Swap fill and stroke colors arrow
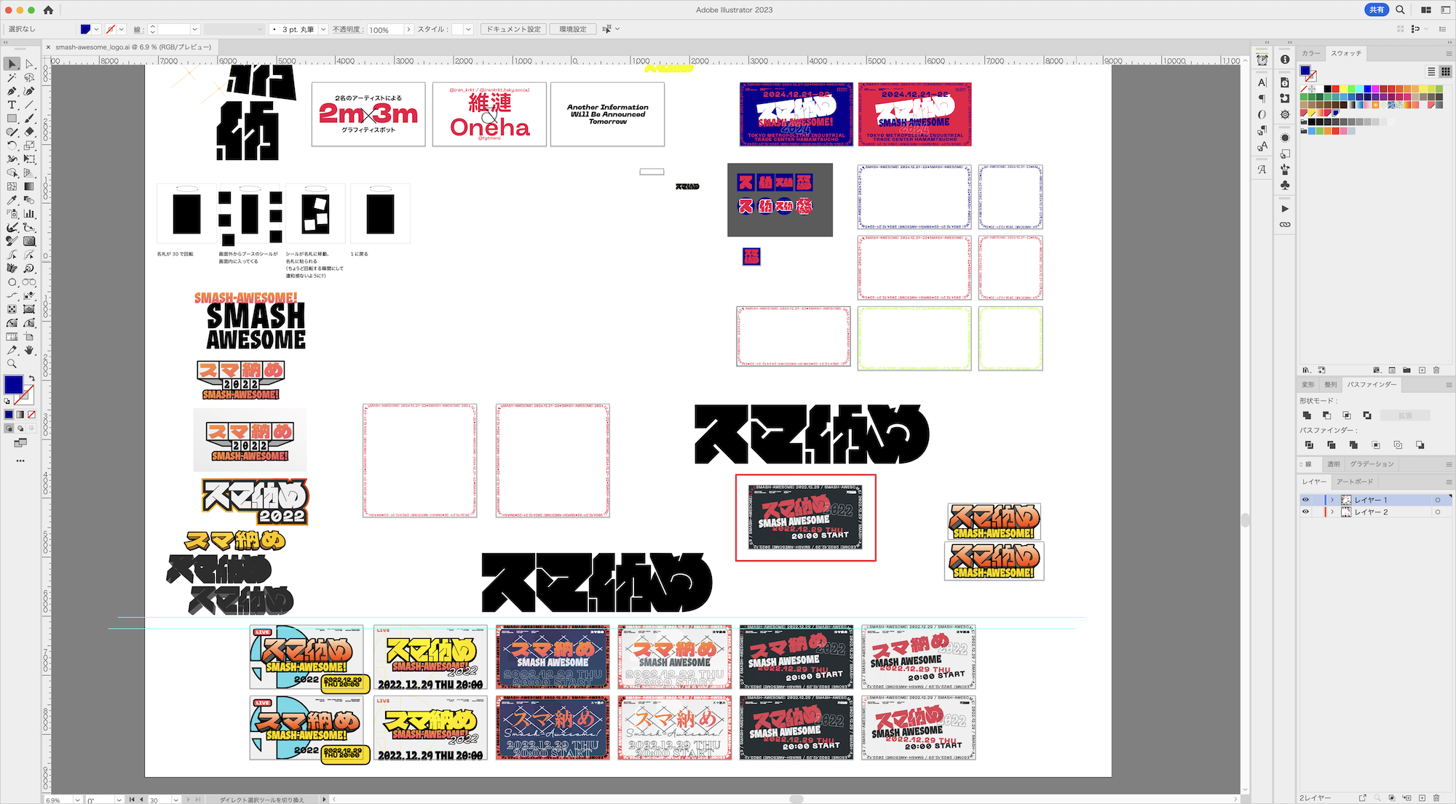1456x804 pixels. pyautogui.click(x=31, y=378)
